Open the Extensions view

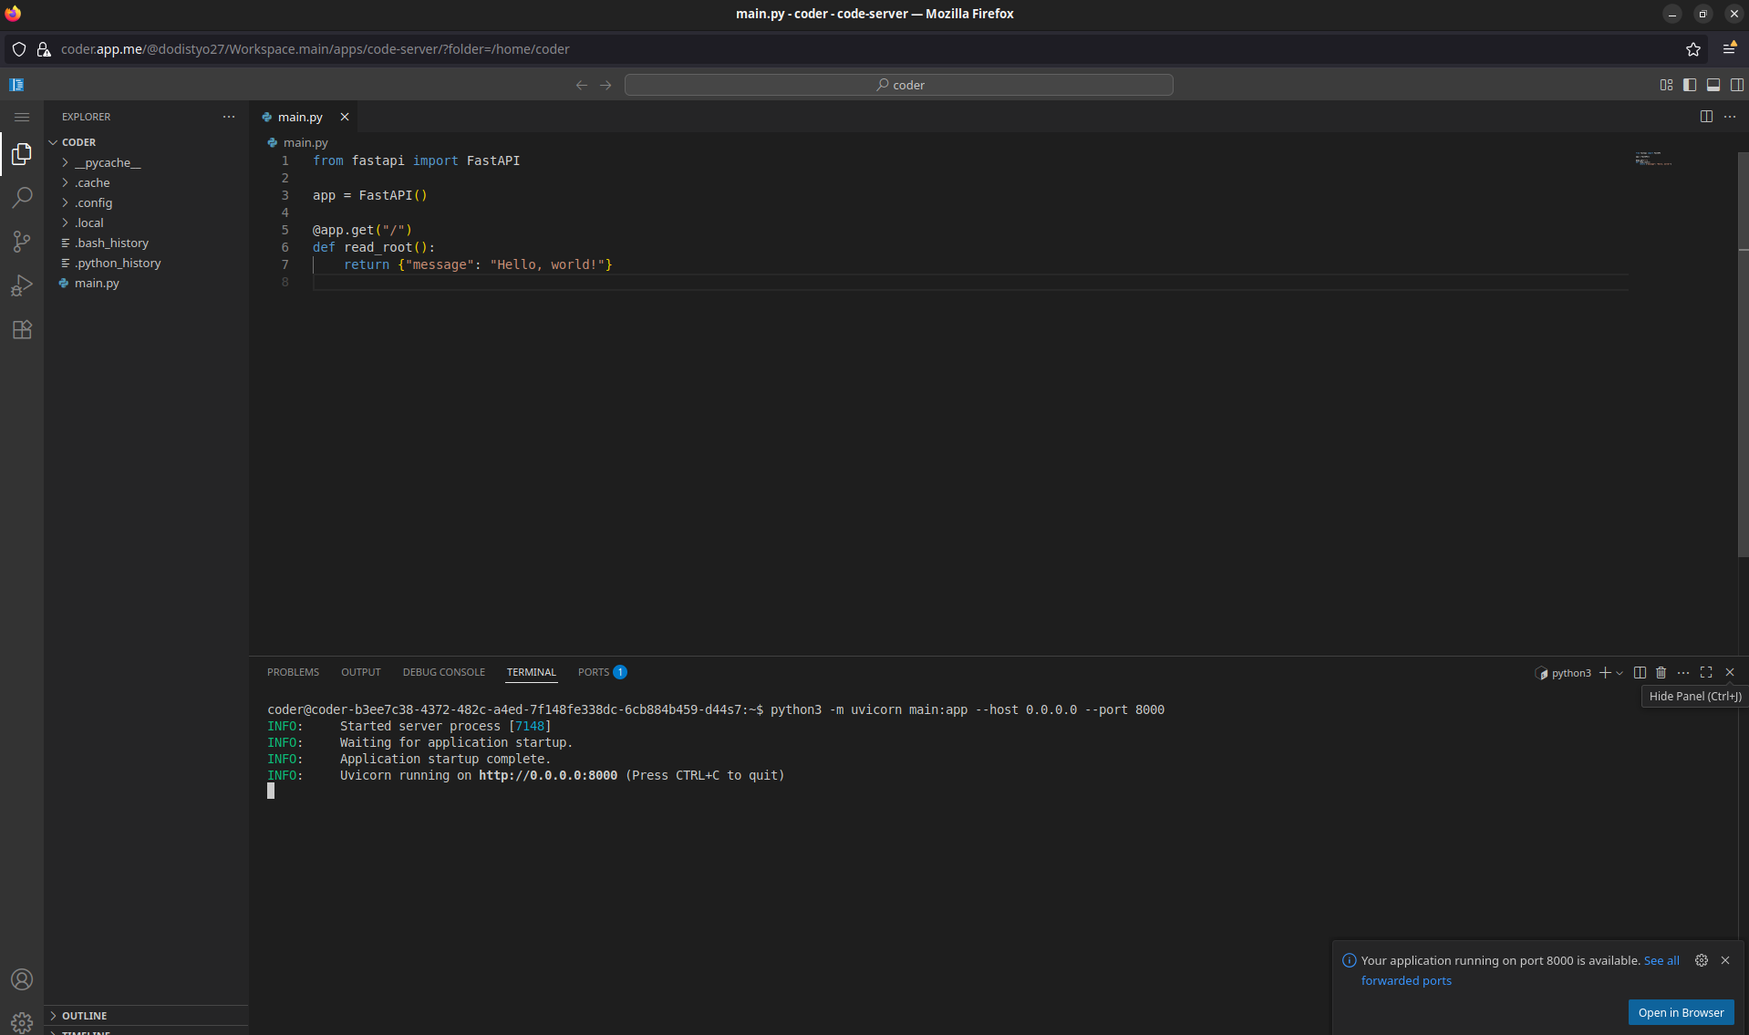[x=22, y=329]
